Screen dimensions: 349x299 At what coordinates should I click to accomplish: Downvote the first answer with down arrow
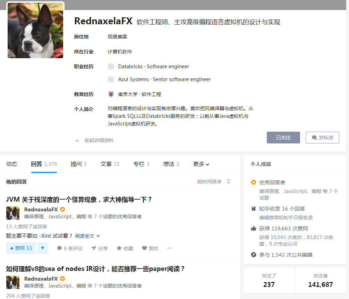[x=43, y=248]
